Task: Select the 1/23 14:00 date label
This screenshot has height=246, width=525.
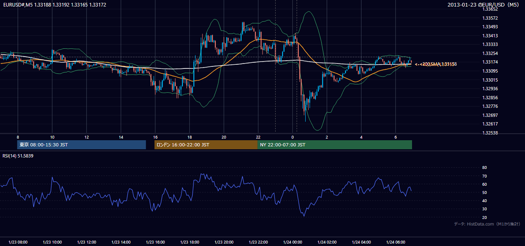Action: [x=121, y=242]
